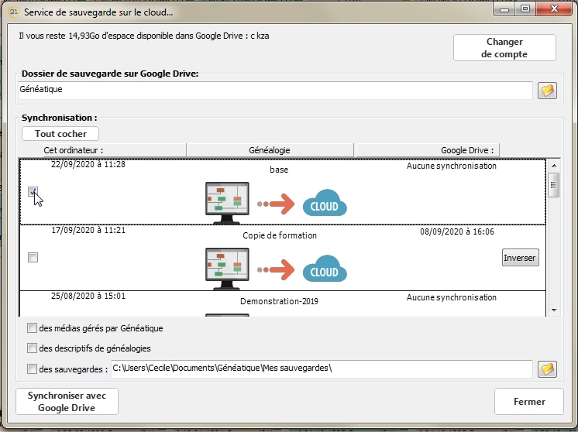Image resolution: width=578 pixels, height=432 pixels.
Task: Uncheck the base genealogy checkbox
Action: coord(33,191)
